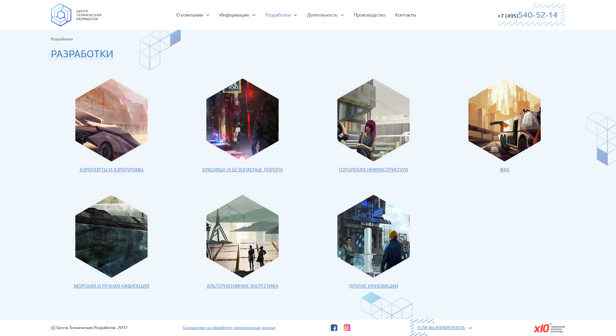Click the company cube logo in header
Screen dimensions: 616x336
click(x=61, y=15)
